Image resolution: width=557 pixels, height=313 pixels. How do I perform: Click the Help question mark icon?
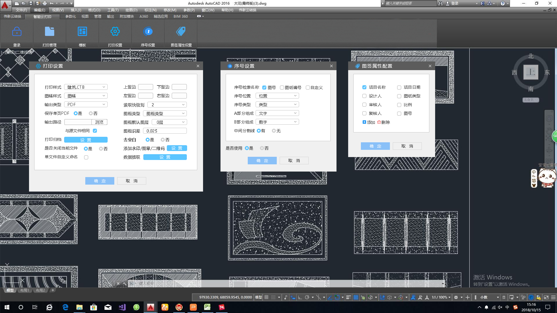[503, 3]
